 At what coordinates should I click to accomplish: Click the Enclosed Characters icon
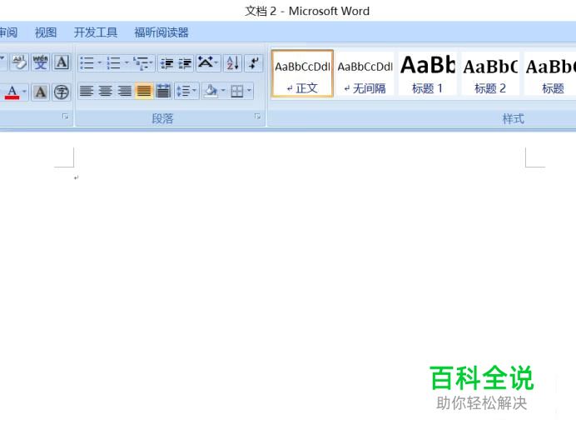click(x=62, y=92)
